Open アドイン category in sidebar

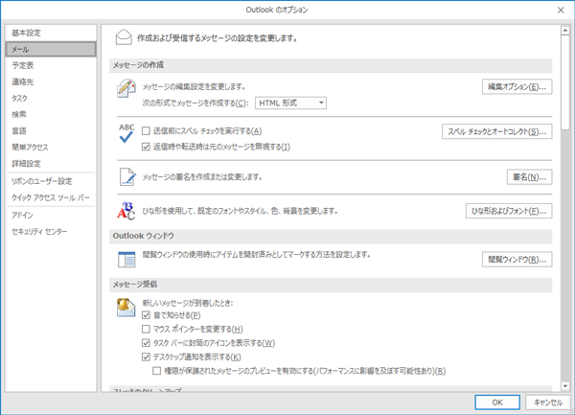pos(51,215)
